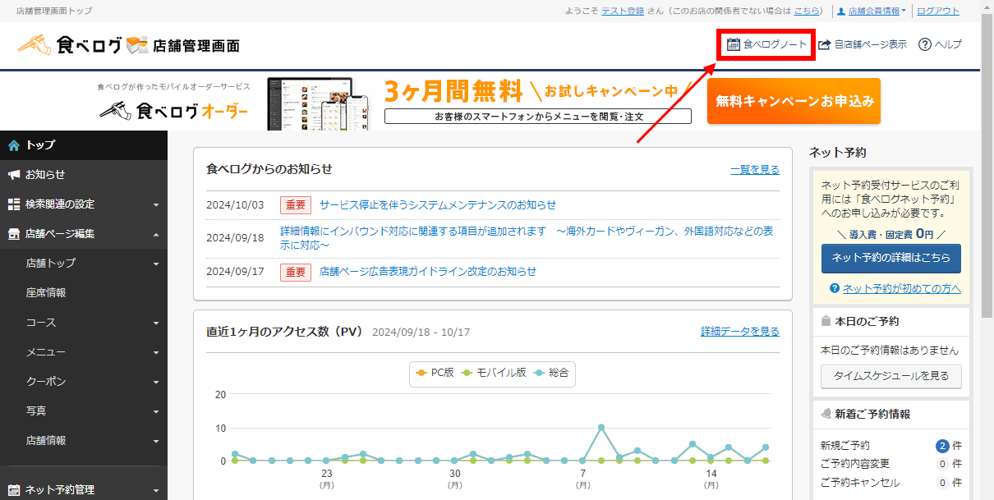Click the 食べログオーダー logo in banner
The height and width of the screenshot is (500, 994).
tap(173, 109)
